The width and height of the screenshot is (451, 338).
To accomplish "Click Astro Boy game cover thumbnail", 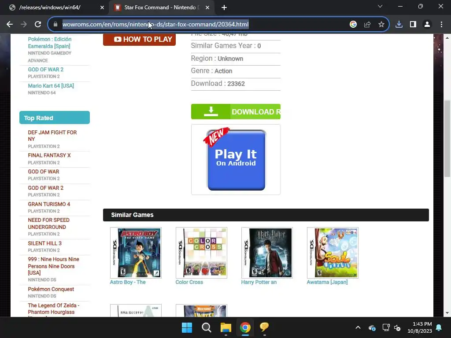I will 136,253.
